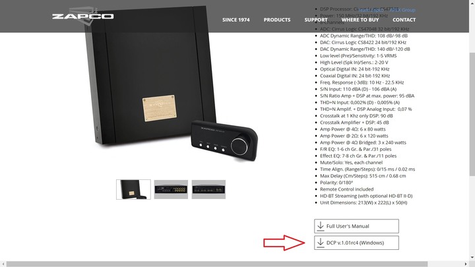
Task: Click download icon beside DCP v.1.01rc4
Action: tap(320, 243)
